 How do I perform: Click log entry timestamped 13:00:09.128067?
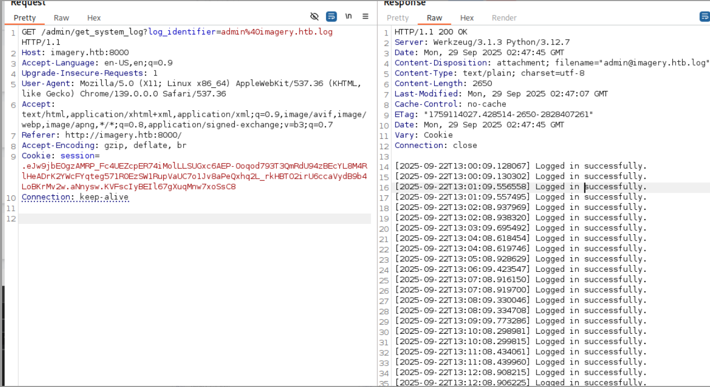coord(520,166)
